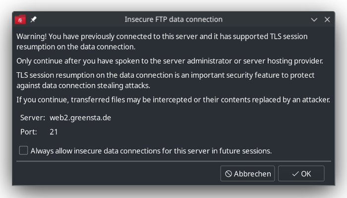Click the 'Server:' field label
Image resolution: width=347 pixels, height=198 pixels.
[33, 118]
